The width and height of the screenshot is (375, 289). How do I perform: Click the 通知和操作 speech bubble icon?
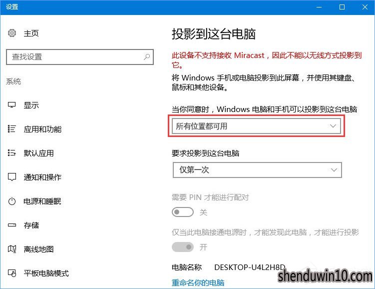pos(11,176)
